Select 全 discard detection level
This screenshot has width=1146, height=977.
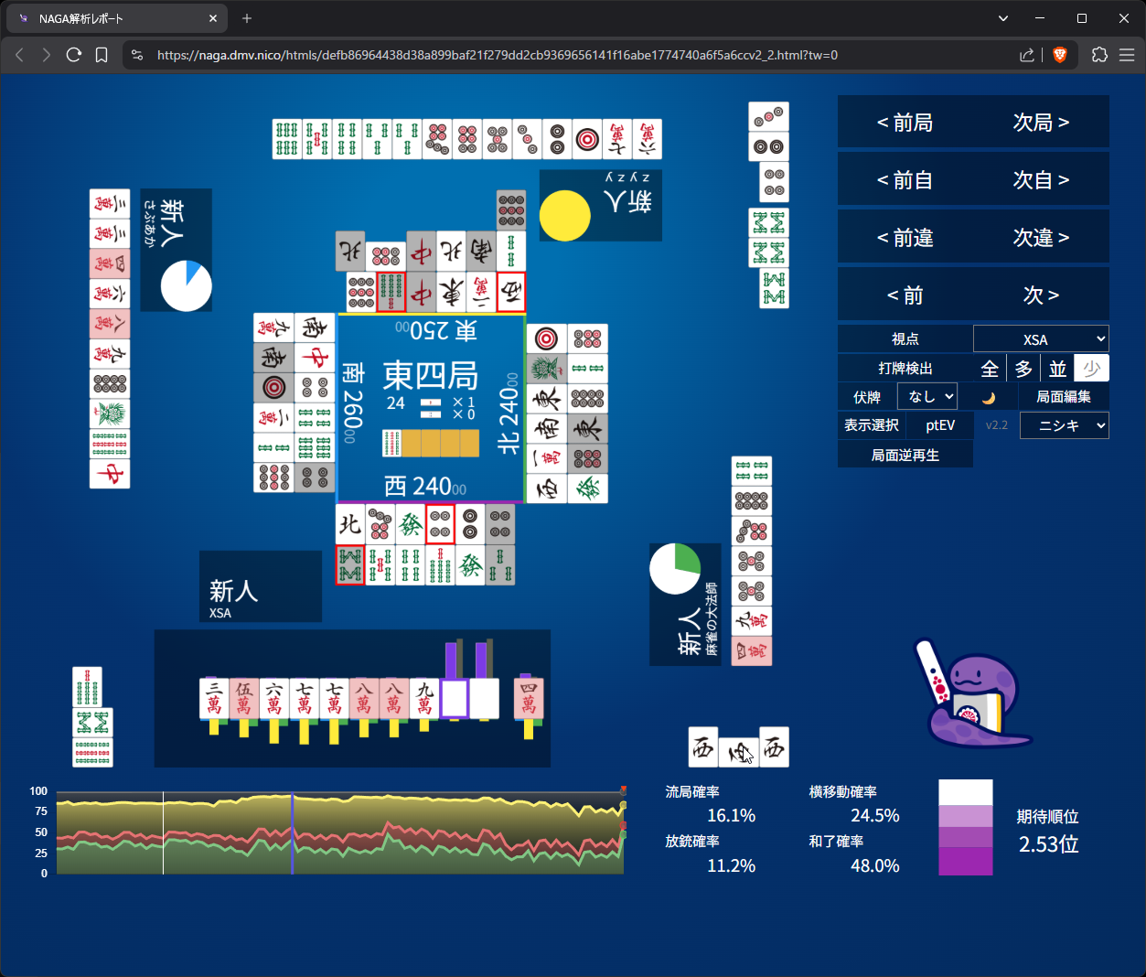pyautogui.click(x=990, y=369)
